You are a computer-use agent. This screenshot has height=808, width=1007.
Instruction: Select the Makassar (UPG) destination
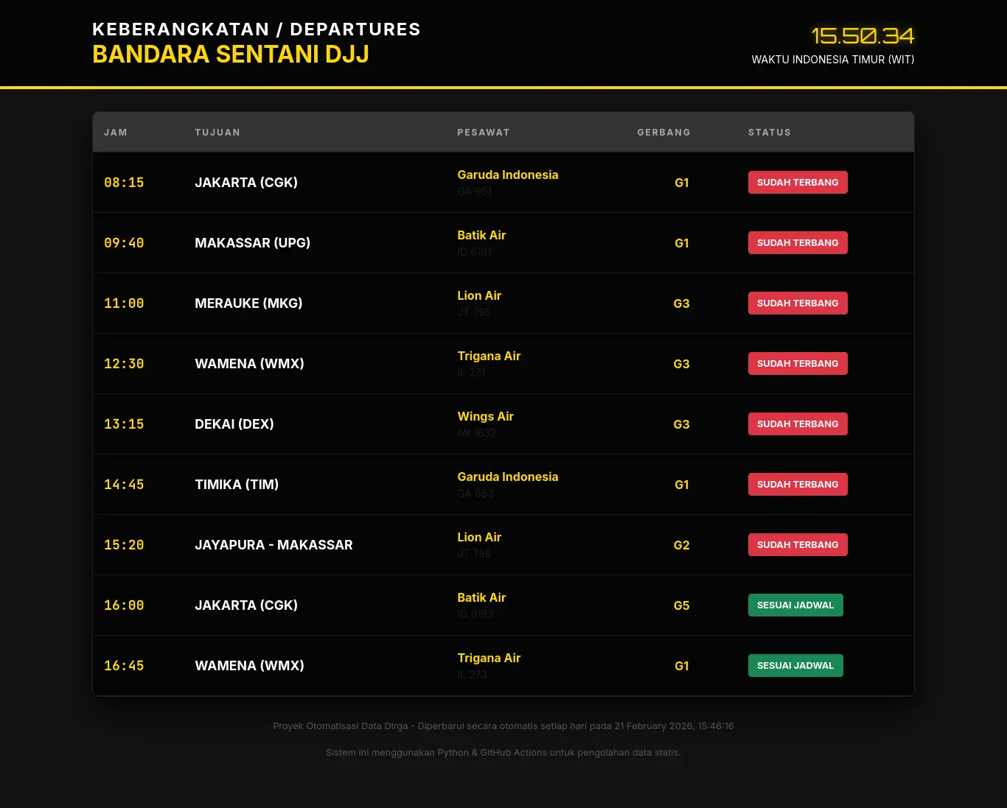tap(252, 243)
